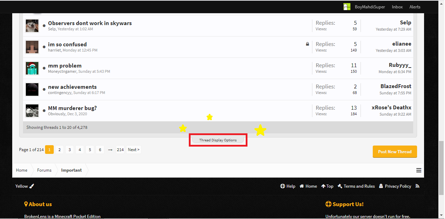This screenshot has height=219, width=445.
Task: Click the BoyMahdiSuper avatar icon in header
Action: point(347,7)
